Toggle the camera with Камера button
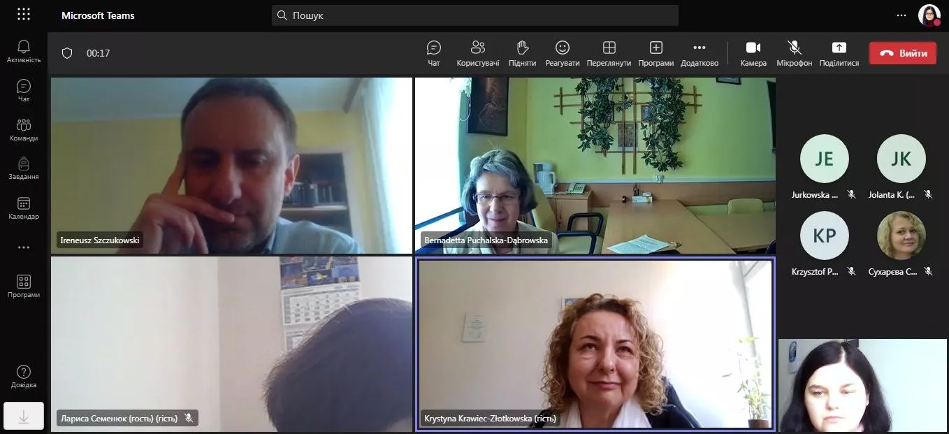Viewport: 949px width, 434px height. 753,52
